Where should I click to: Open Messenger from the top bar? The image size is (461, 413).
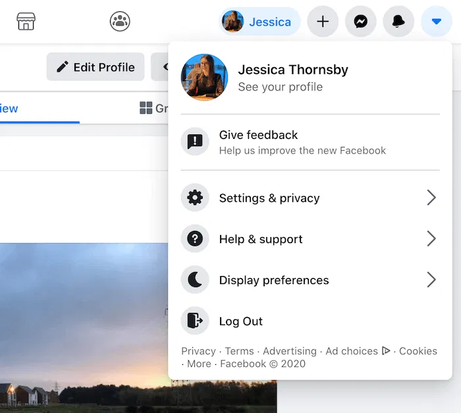tap(360, 22)
